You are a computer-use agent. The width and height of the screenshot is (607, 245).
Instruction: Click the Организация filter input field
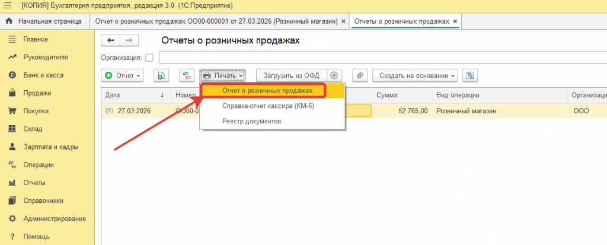pos(383,58)
